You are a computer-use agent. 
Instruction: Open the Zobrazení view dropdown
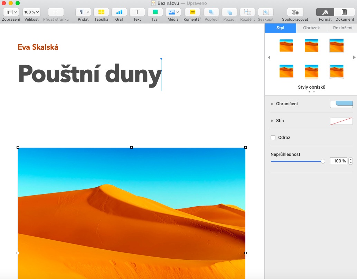click(10, 12)
